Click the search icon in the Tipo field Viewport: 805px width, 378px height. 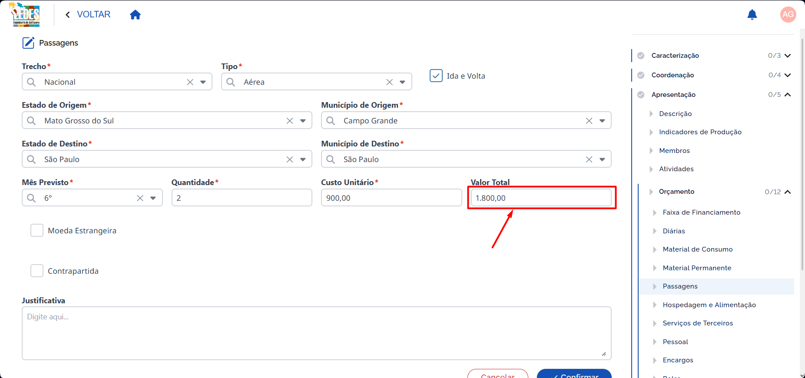[231, 82]
